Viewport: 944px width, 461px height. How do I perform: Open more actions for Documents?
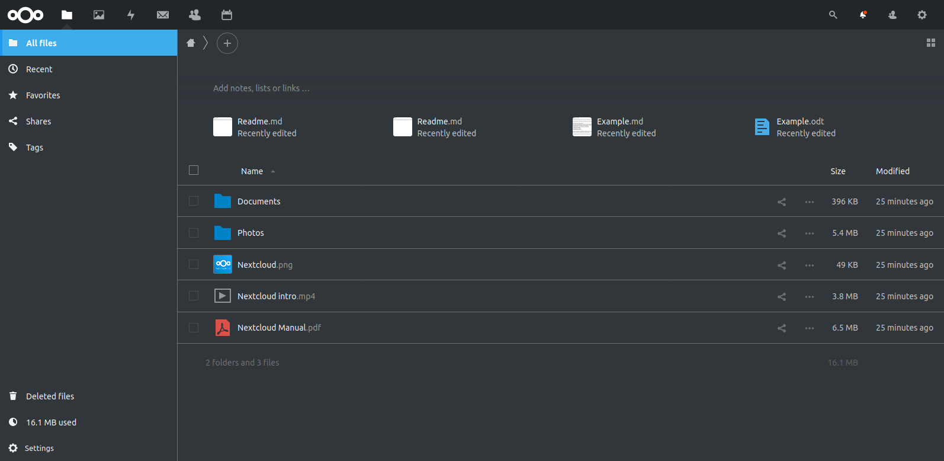pyautogui.click(x=810, y=202)
